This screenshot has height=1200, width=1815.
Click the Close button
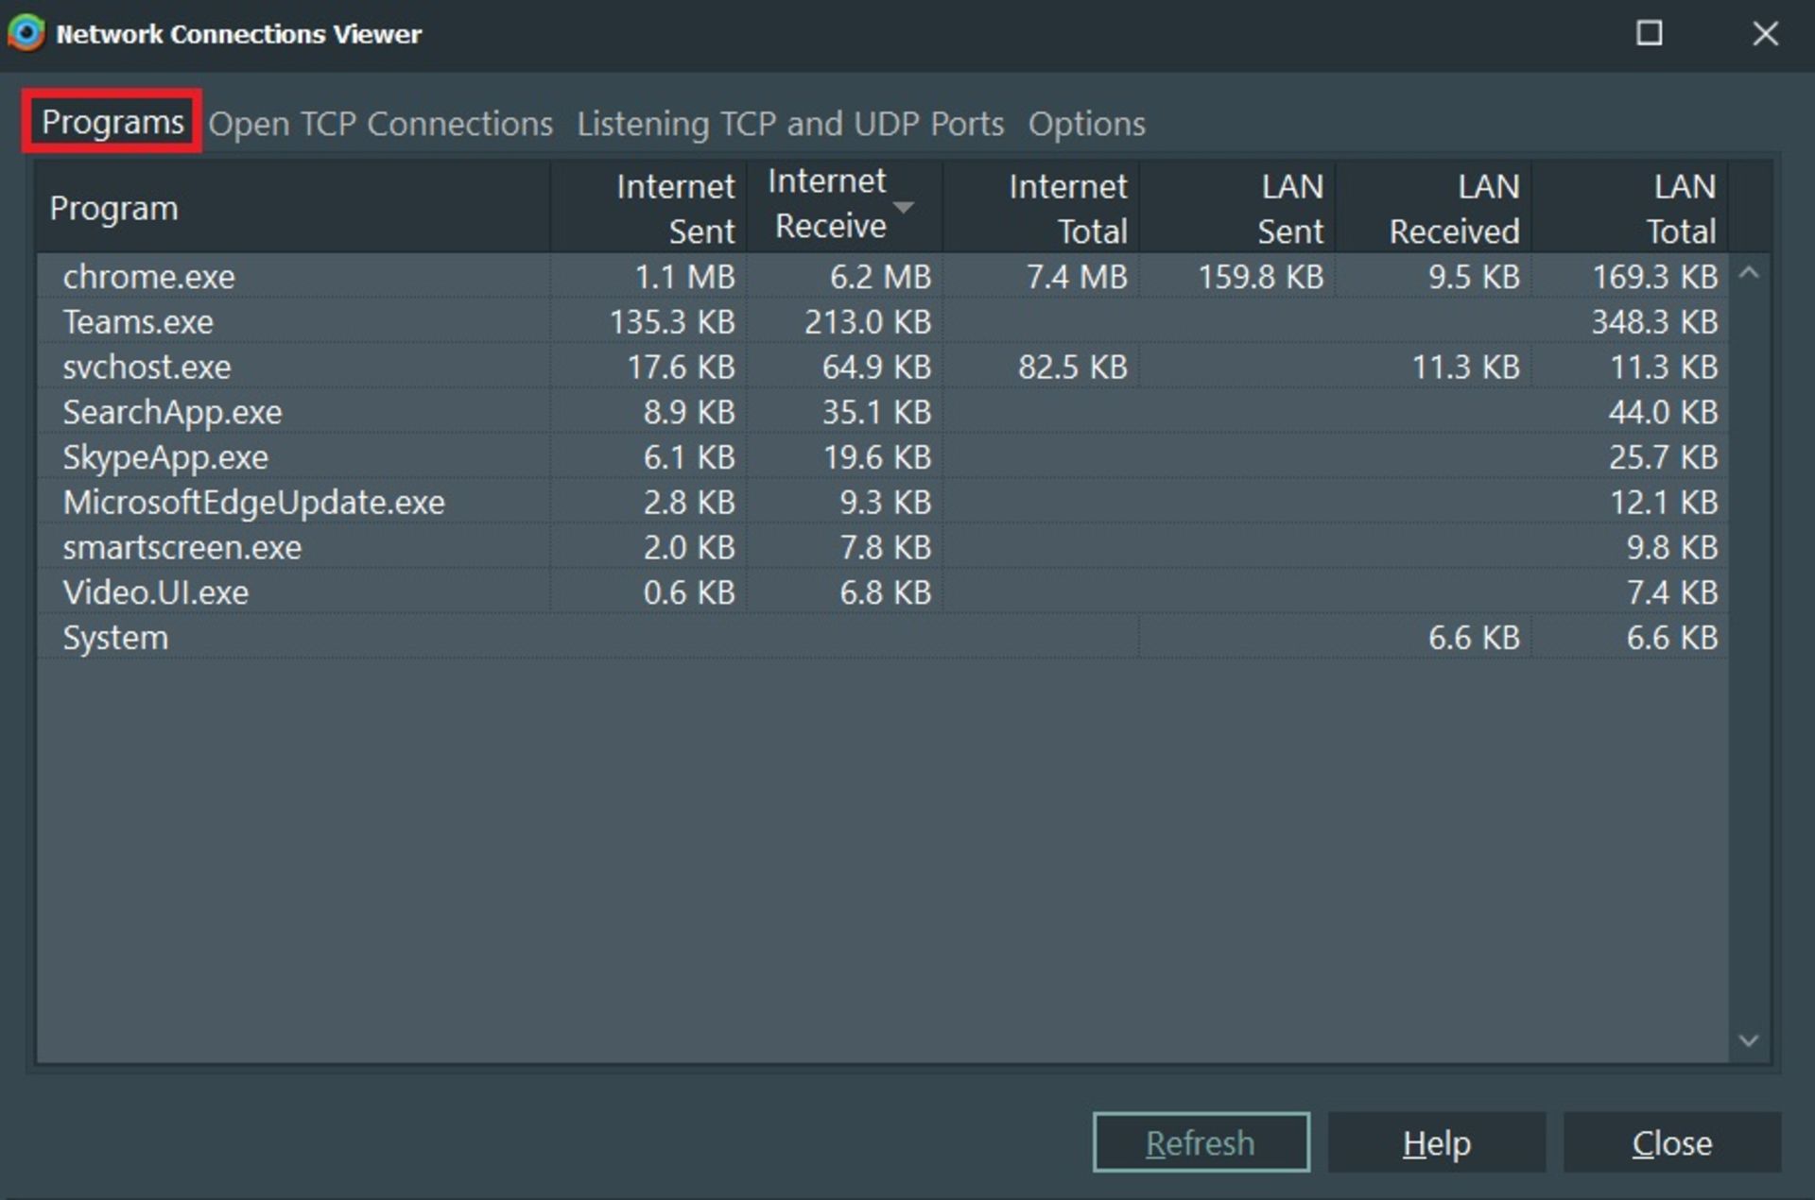(1671, 1142)
